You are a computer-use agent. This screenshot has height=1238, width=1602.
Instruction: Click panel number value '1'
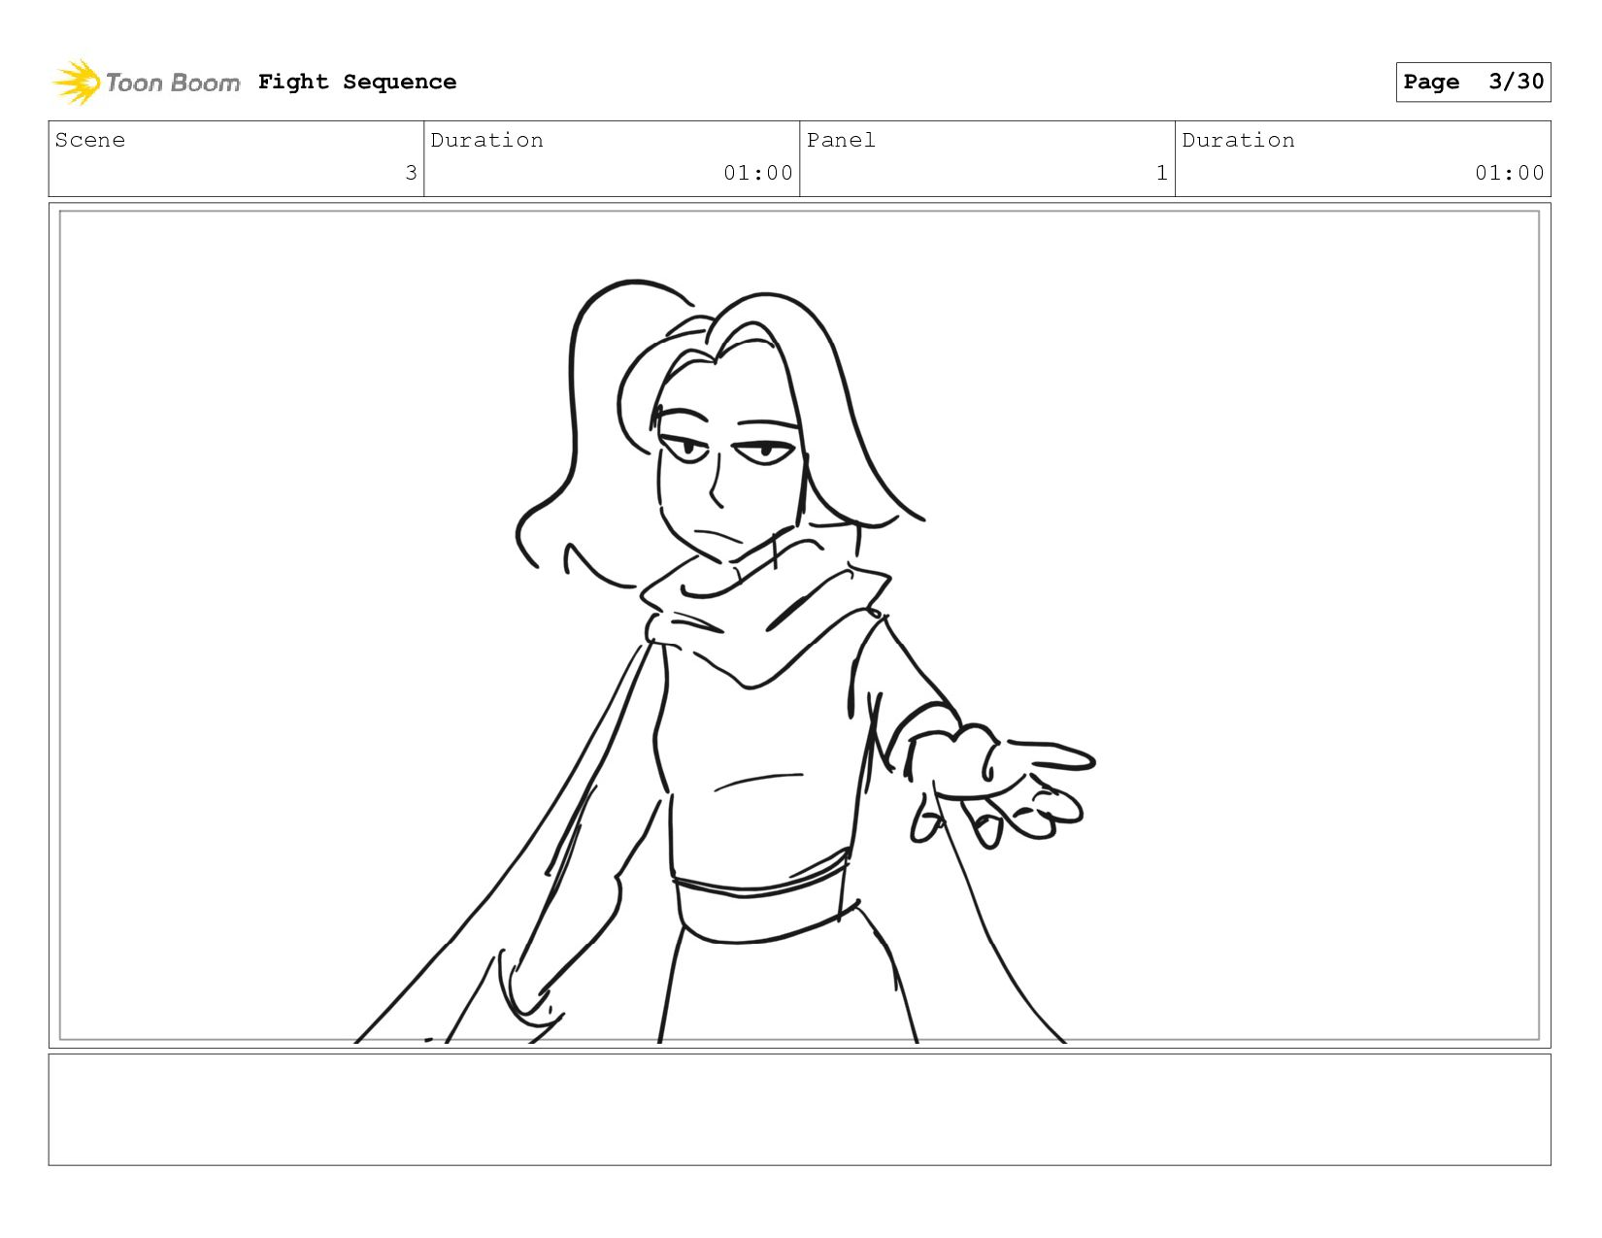coord(1161,173)
